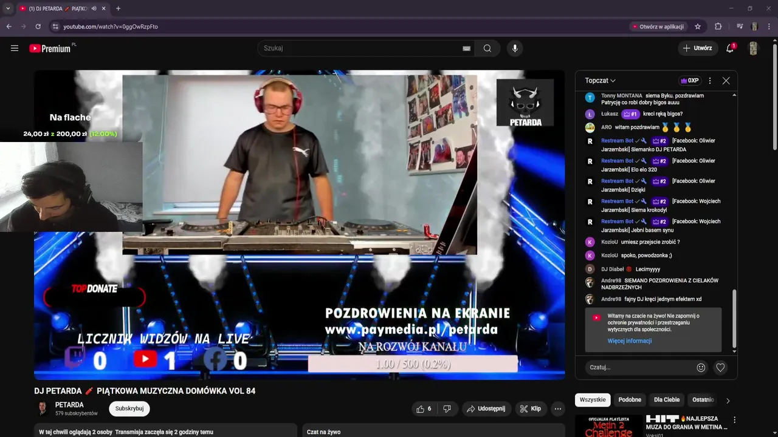Like the video with thumbs up

coord(424,408)
